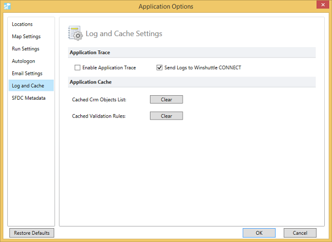Screen dimensions: 332x242
Task: Clear the Cached Validation Rules
Action: (166, 116)
